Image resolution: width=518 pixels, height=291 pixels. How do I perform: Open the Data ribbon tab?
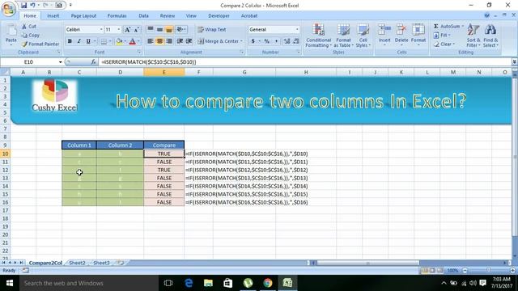pos(143,16)
